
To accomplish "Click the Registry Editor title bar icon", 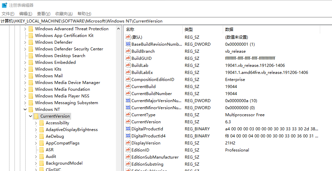I will pyautogui.click(x=4, y=5).
